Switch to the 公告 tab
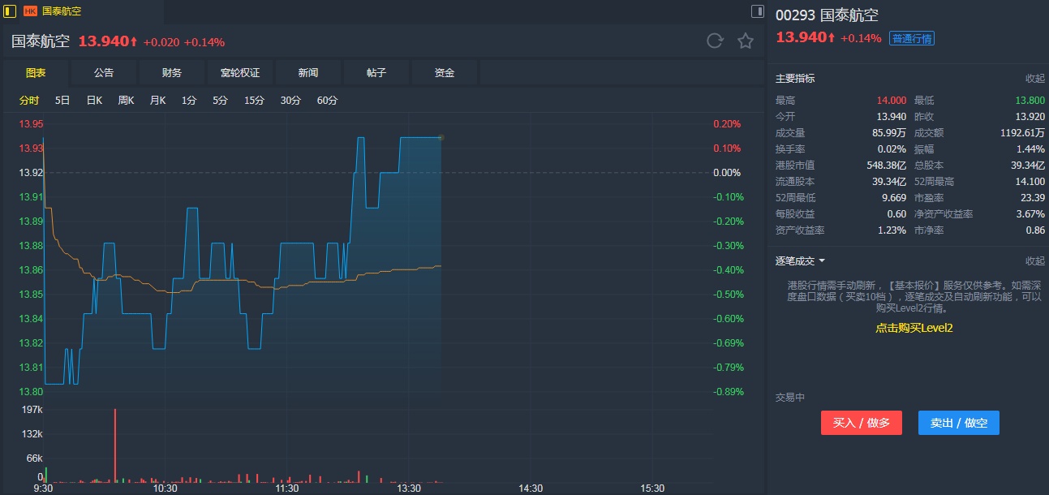 [x=104, y=73]
